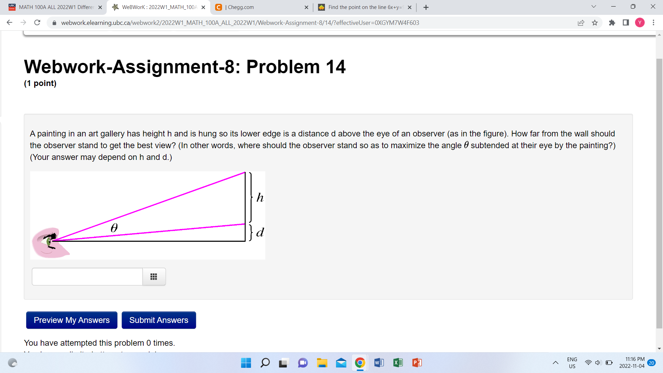The height and width of the screenshot is (373, 663).
Task: Switch to the Chegg.com tab
Action: 259,7
